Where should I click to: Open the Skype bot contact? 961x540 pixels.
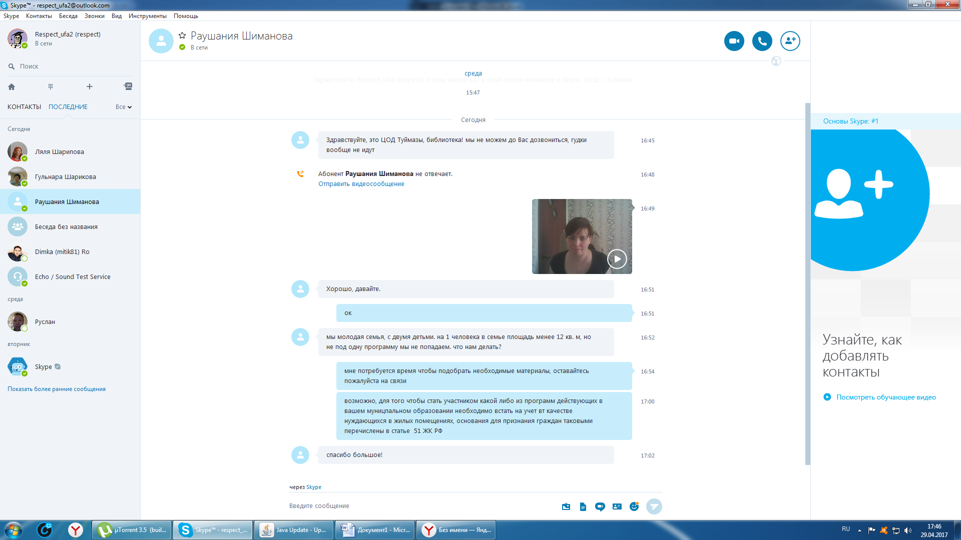[x=70, y=367]
